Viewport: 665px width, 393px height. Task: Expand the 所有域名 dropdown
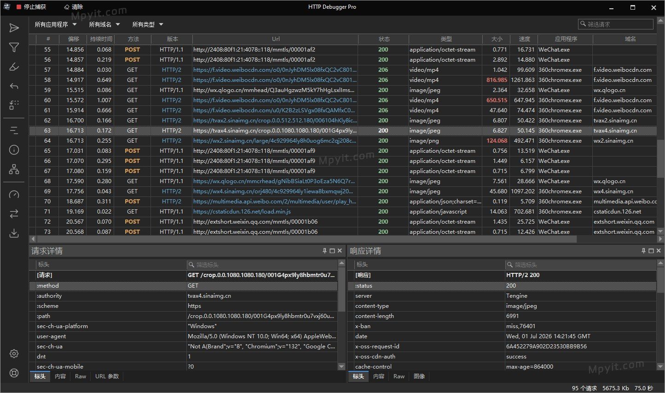tap(104, 24)
